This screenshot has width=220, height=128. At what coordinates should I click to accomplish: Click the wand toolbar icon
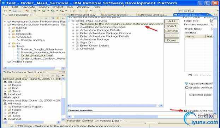pyautogui.click(x=74, y=11)
